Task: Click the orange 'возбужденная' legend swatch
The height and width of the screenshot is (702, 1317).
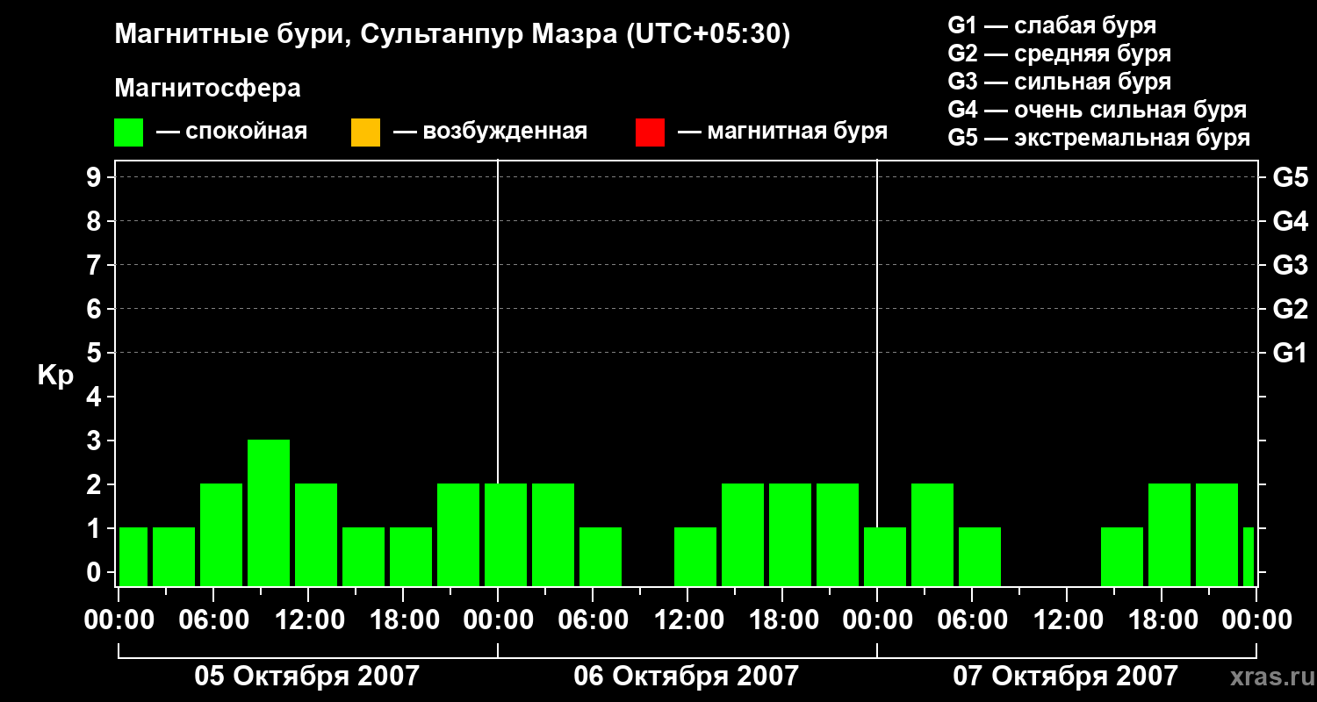Action: tap(365, 133)
